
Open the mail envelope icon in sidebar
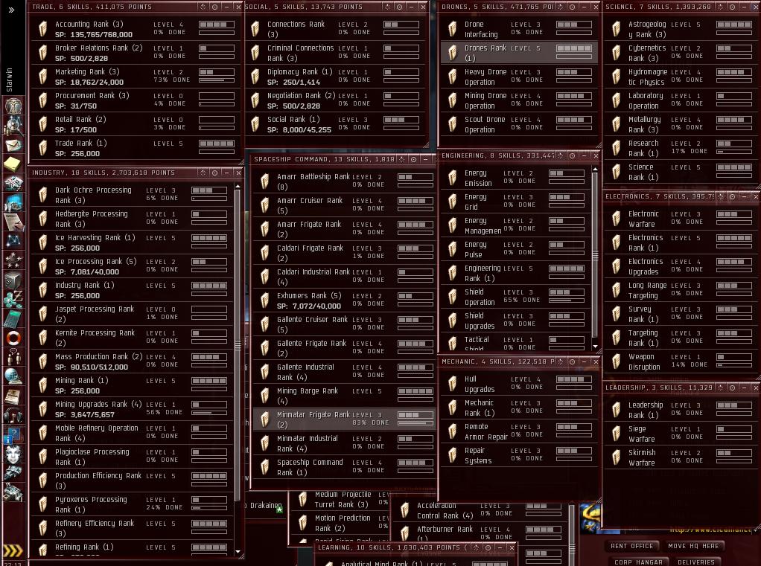coord(13,145)
